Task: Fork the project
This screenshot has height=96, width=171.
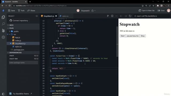Action: 21,11
